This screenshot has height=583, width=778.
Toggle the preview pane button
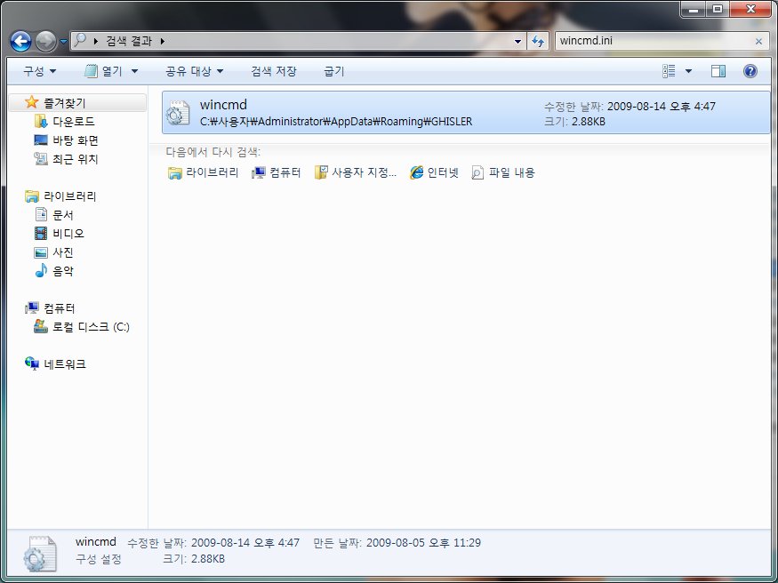point(718,71)
